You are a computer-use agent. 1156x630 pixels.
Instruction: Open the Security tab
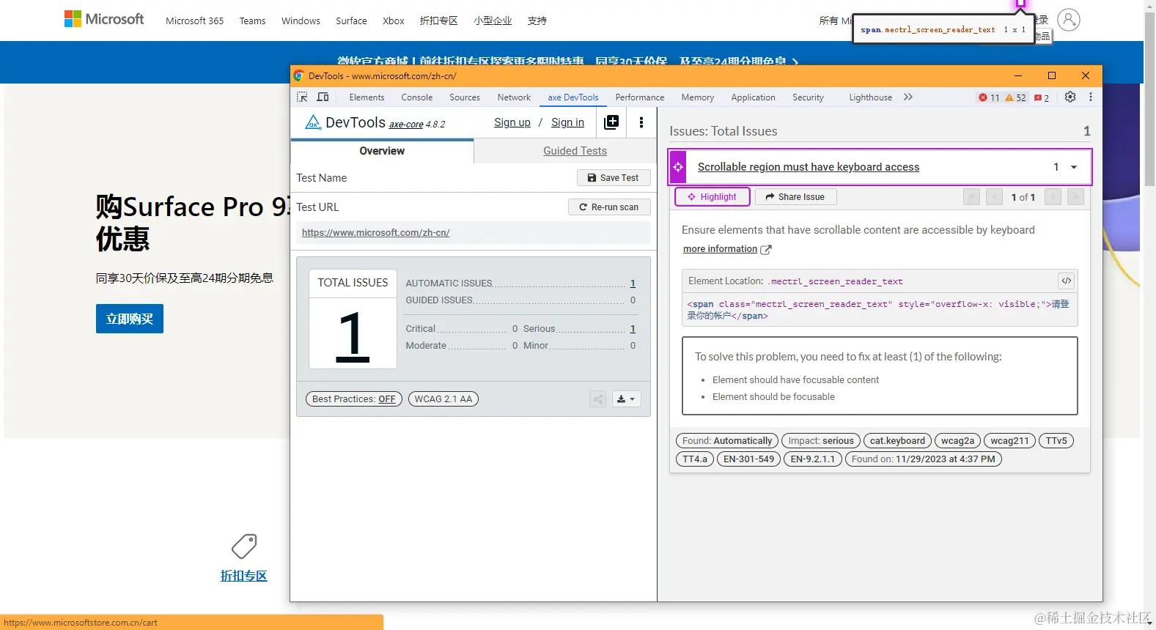[808, 97]
